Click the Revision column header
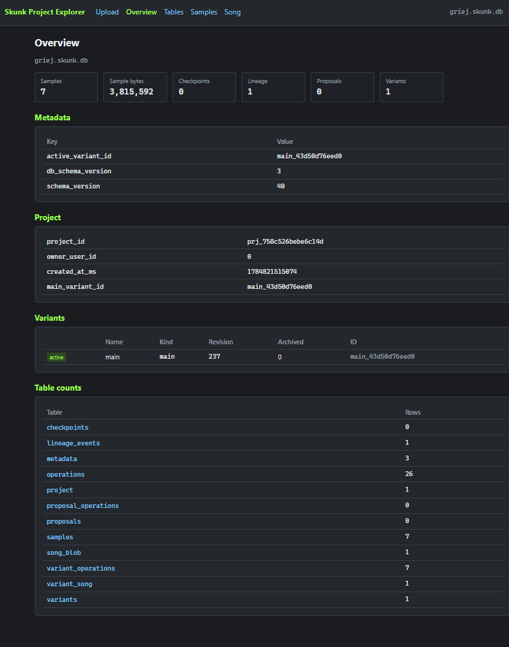 221,342
